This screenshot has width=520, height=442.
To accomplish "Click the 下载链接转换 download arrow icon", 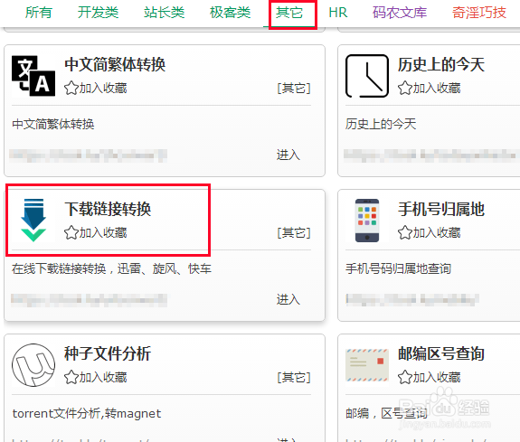I will 33,221.
